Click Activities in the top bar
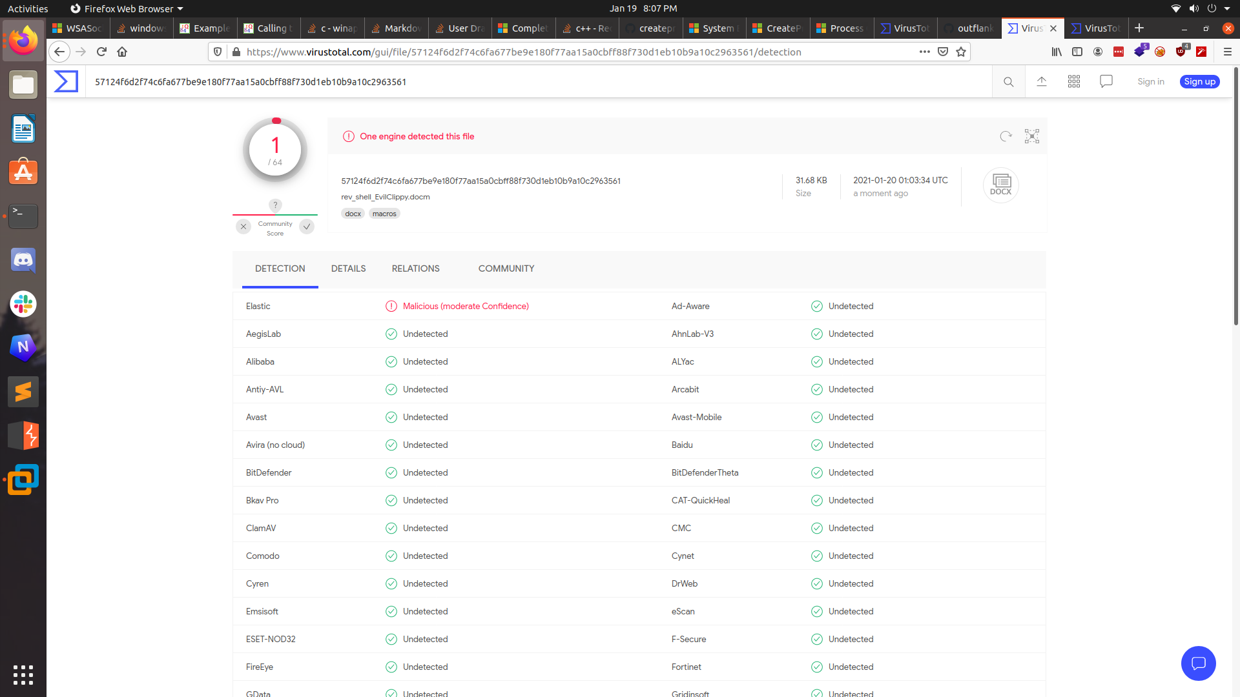Image resolution: width=1240 pixels, height=697 pixels. [x=28, y=8]
